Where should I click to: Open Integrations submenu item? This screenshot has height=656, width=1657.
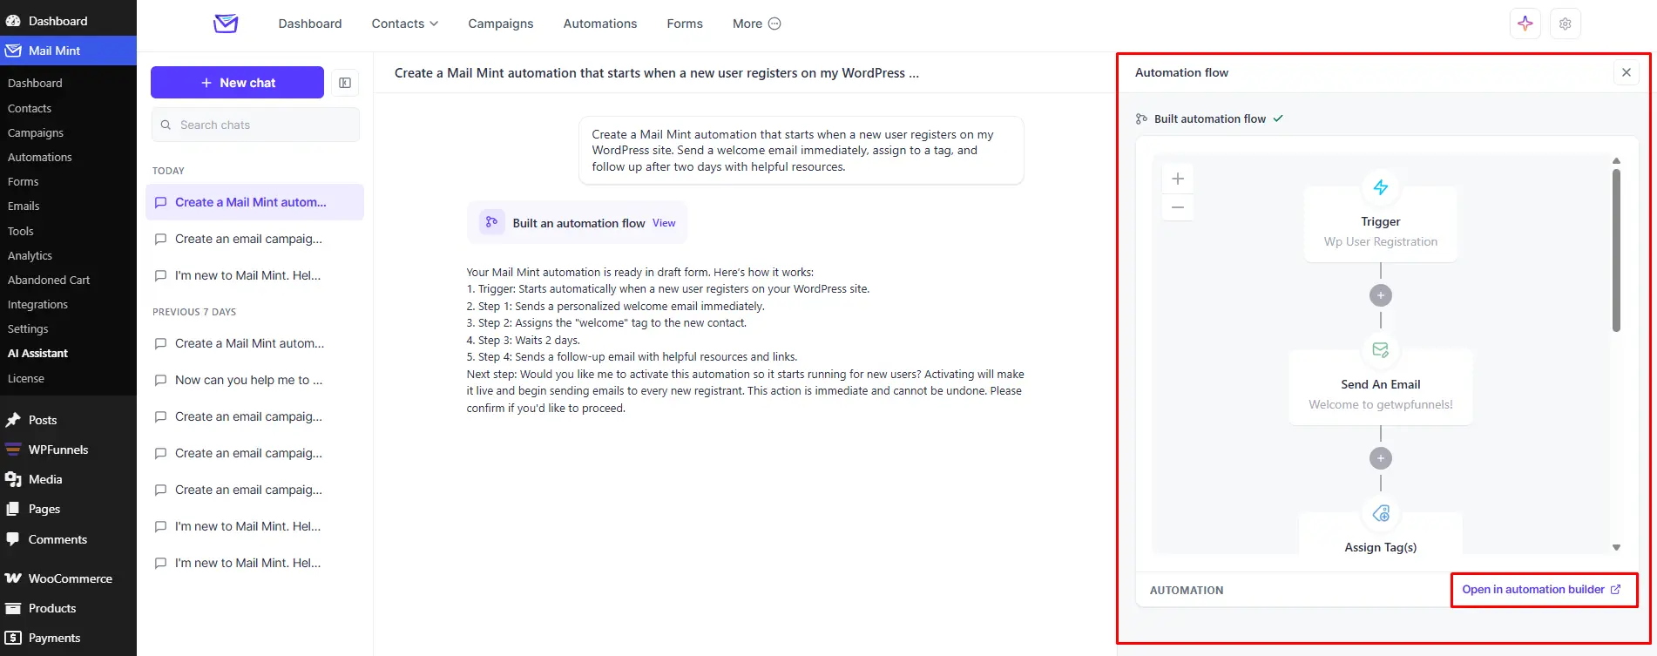click(x=37, y=304)
